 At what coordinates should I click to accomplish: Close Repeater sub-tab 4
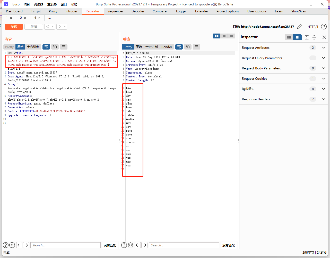coord(39,18)
